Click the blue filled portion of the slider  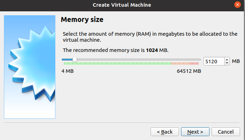tap(67, 60)
